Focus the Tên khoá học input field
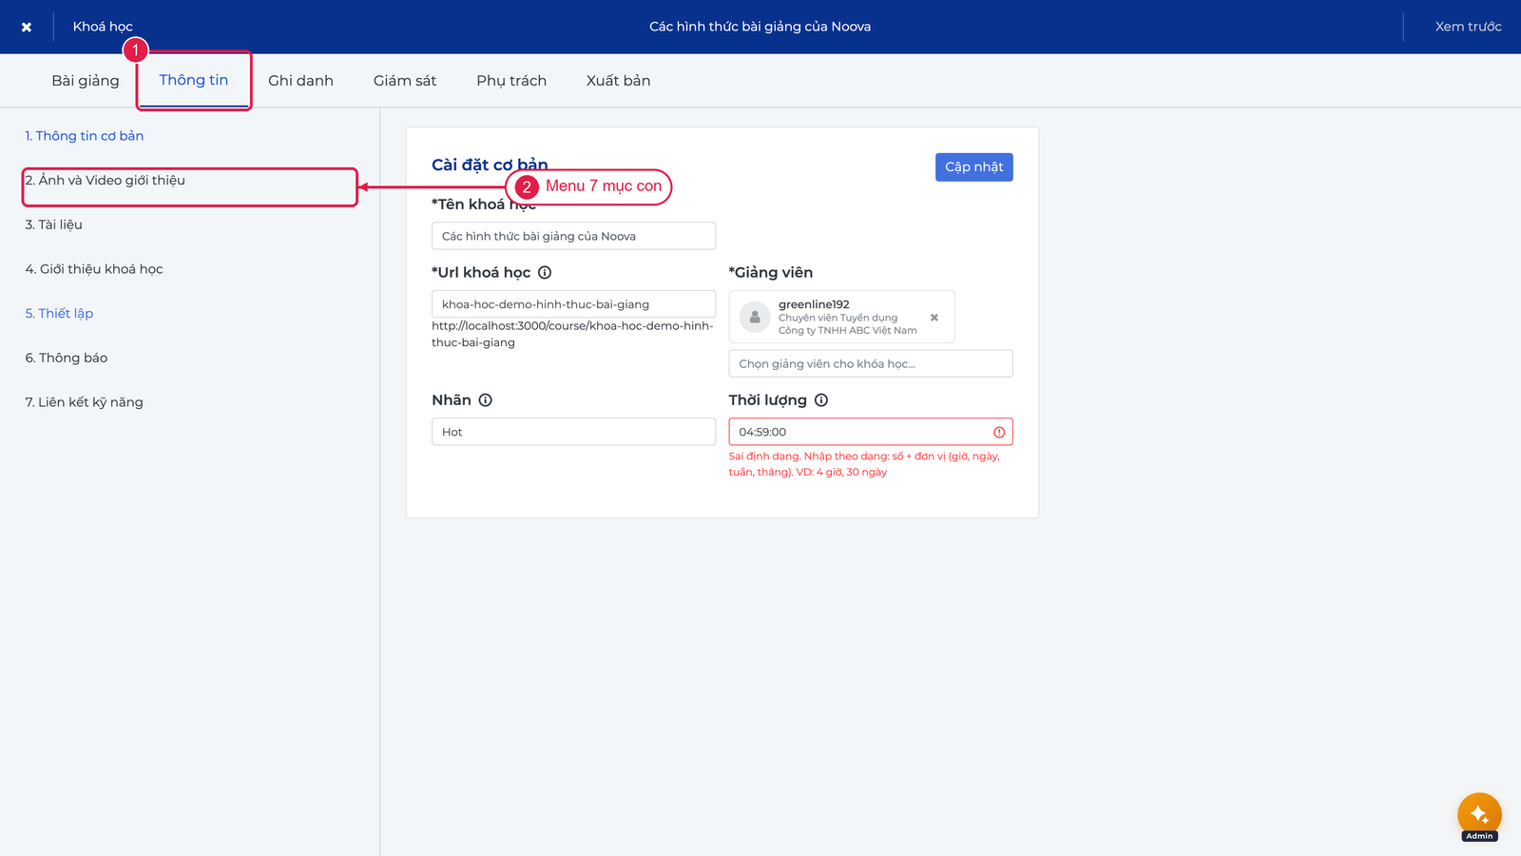The height and width of the screenshot is (856, 1521). click(573, 236)
